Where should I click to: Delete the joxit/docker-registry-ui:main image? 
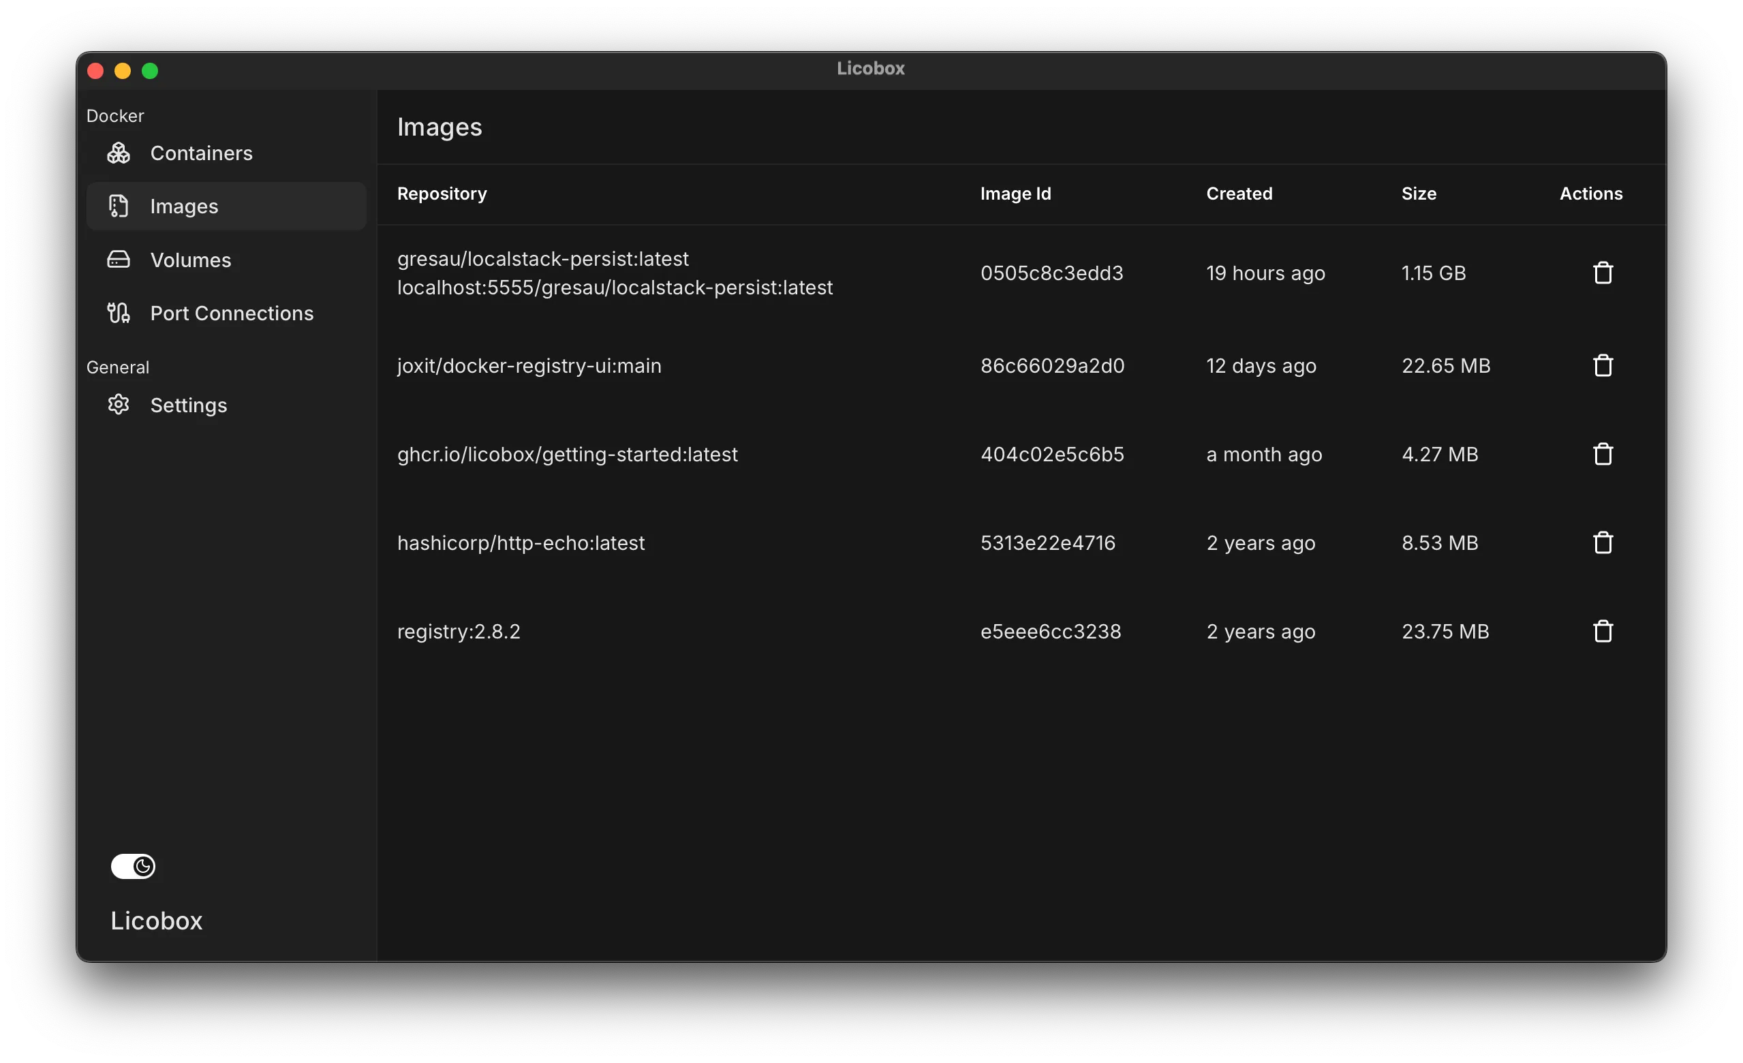coord(1602,365)
